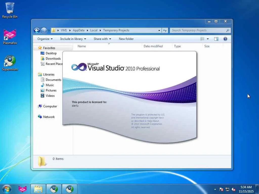
Task: Open Downloads under Favorites
Action: coord(53,59)
